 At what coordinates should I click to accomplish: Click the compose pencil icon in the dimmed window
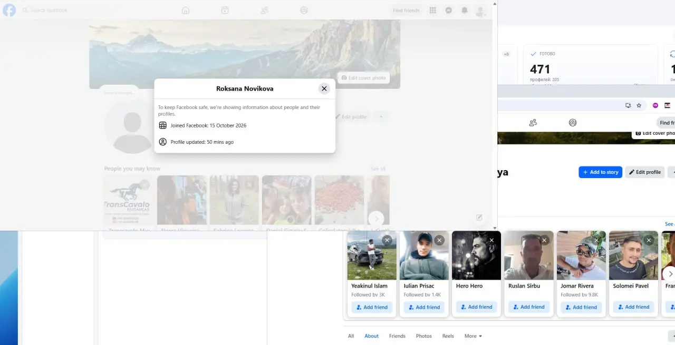(479, 217)
